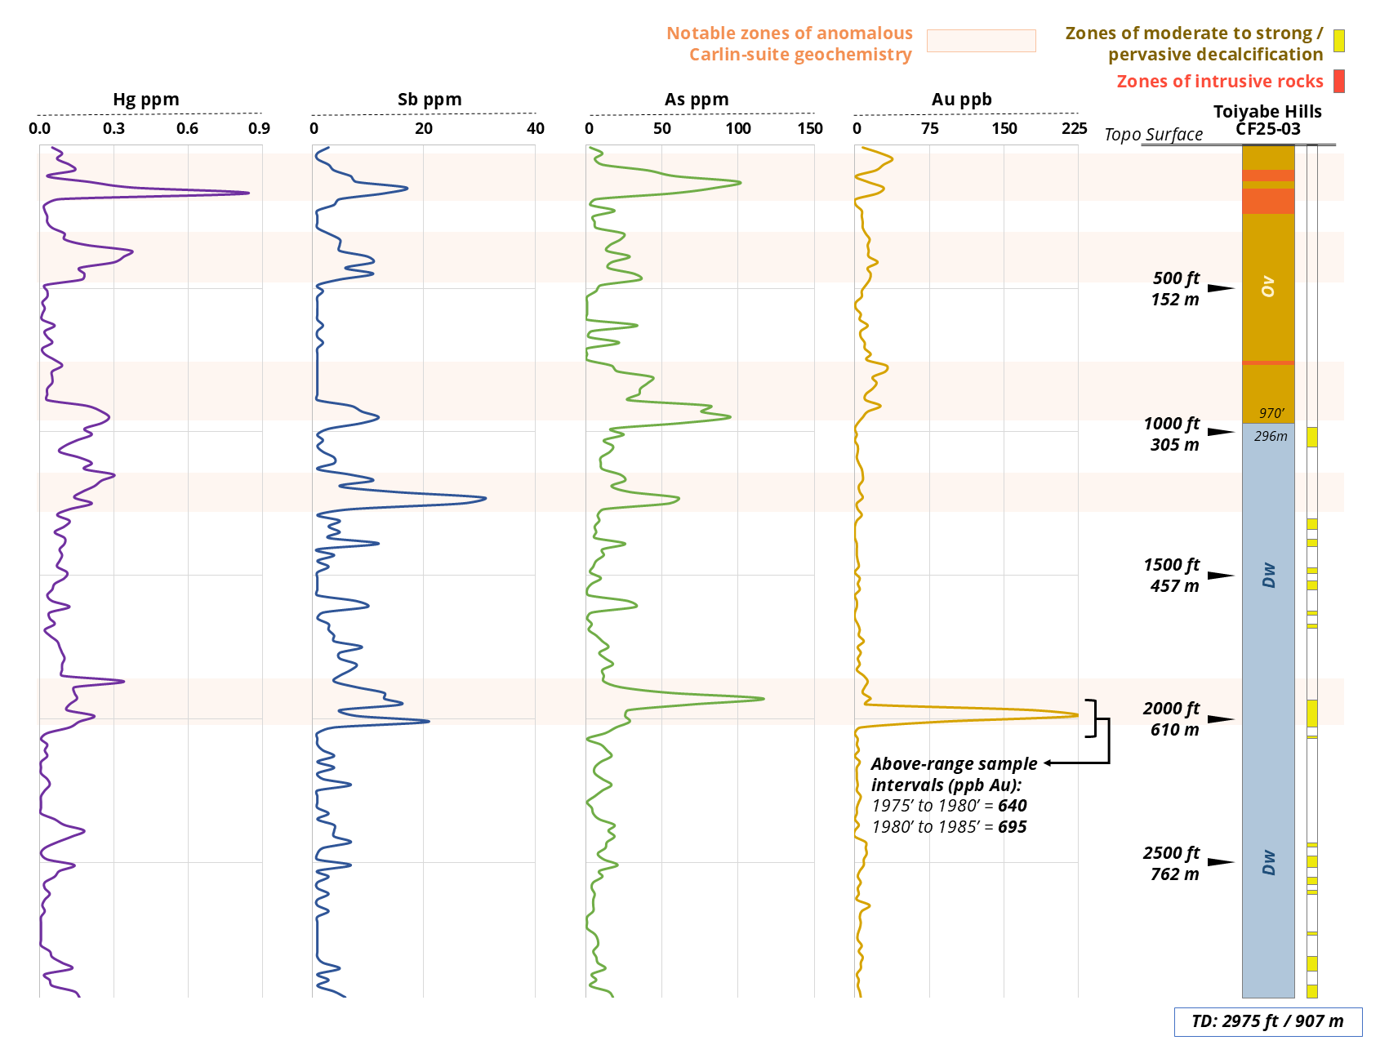Click the red intrusive rocks legend swatch
The image size is (1389, 1045).
click(x=1338, y=81)
